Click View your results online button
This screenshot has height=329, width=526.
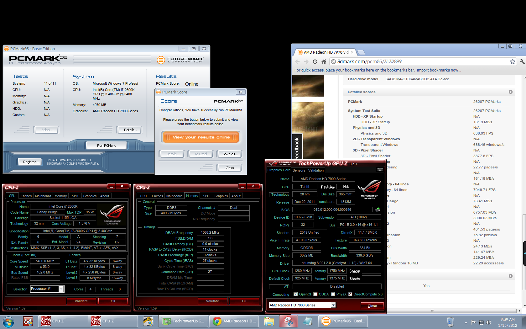point(201,137)
